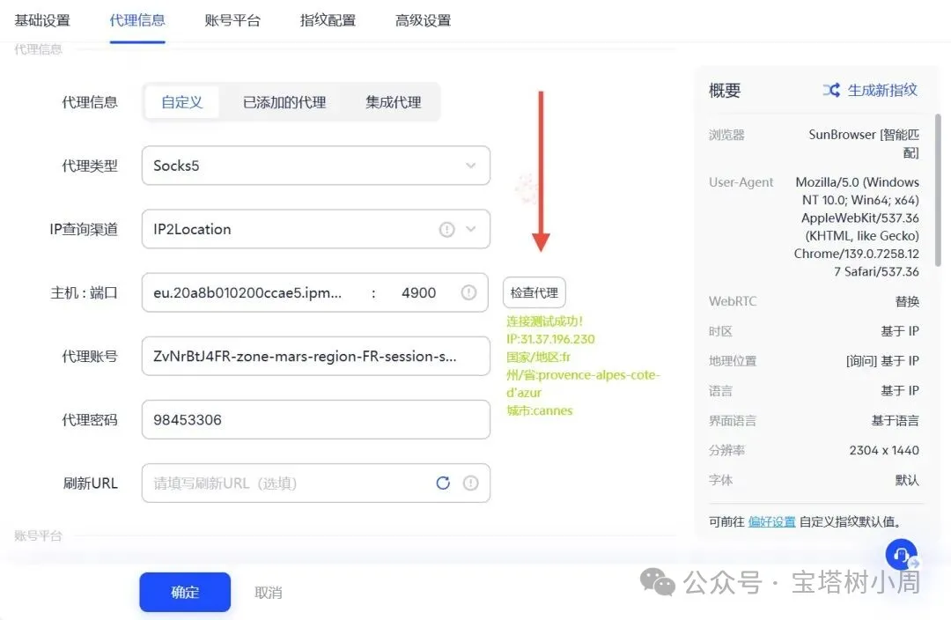The width and height of the screenshot is (951, 620).
Task: Open the 账号平台 tab
Action: (232, 20)
